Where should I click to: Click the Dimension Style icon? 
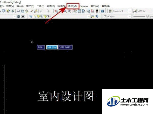tap(135, 11)
